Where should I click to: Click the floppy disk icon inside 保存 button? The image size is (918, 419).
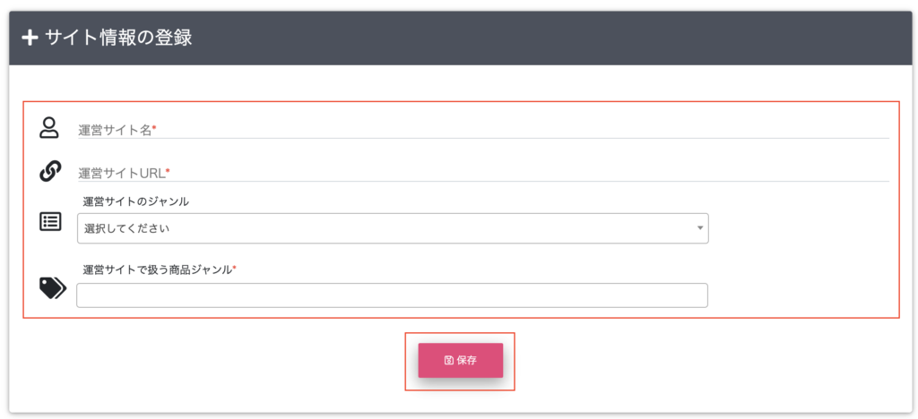(x=448, y=361)
